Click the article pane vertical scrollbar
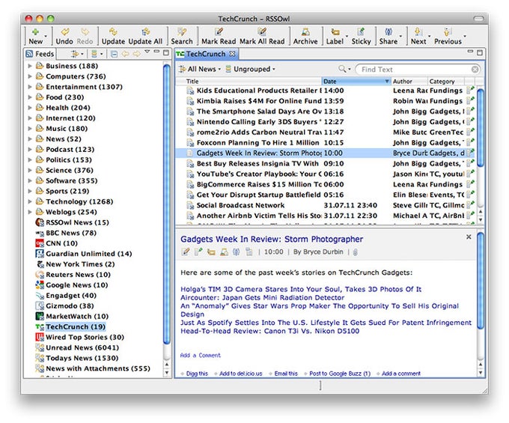 pos(481,282)
